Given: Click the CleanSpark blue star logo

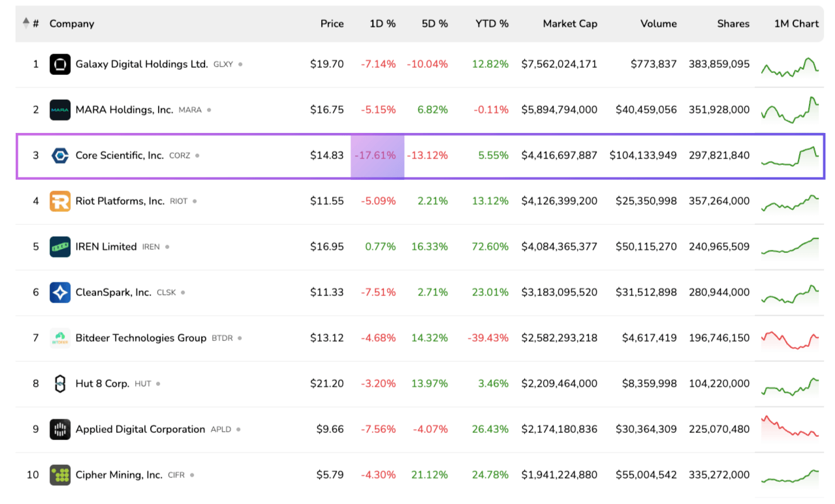Looking at the screenshot, I should pyautogui.click(x=60, y=293).
